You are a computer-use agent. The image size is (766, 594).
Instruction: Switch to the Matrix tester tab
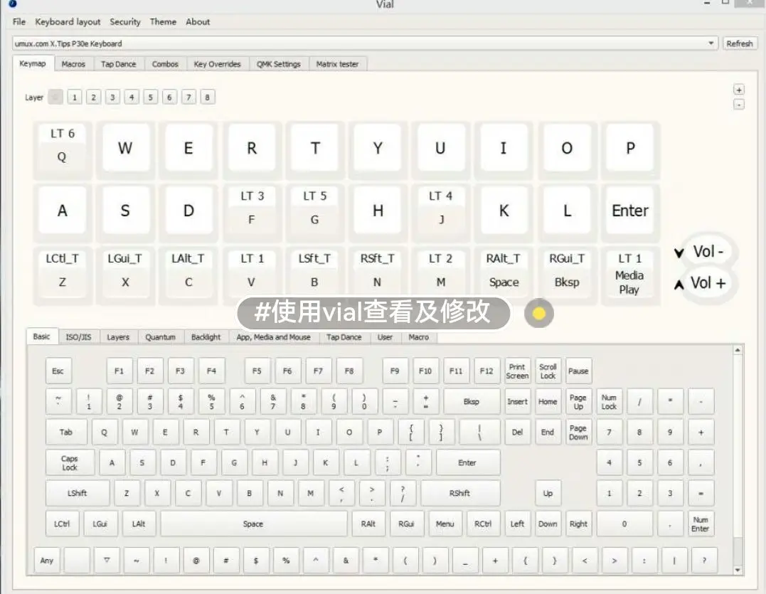[x=337, y=64]
